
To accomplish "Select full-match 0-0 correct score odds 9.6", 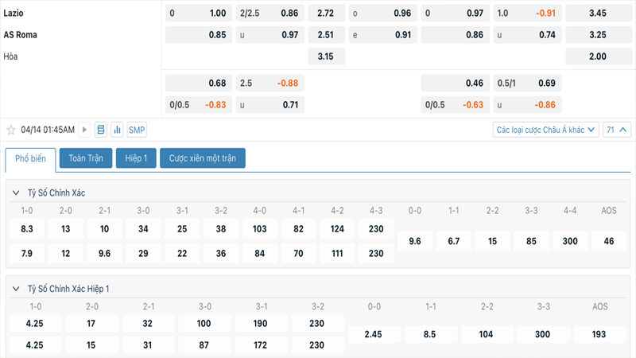I will [x=414, y=241].
